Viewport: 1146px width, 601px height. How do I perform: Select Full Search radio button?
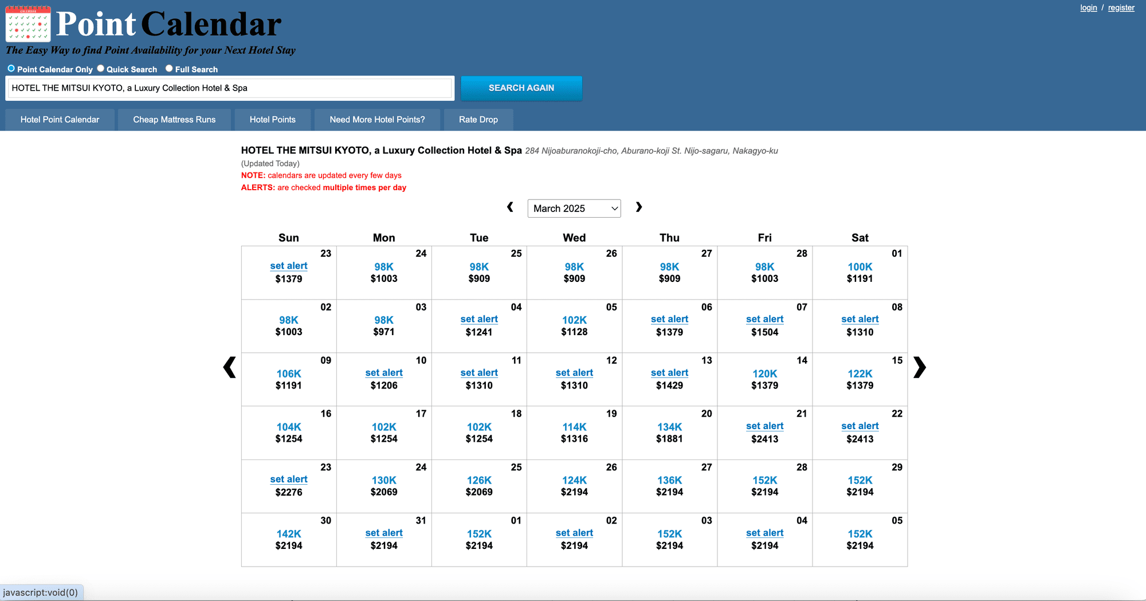169,68
